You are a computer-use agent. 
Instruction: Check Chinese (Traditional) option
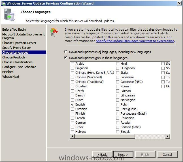(x=72, y=82)
